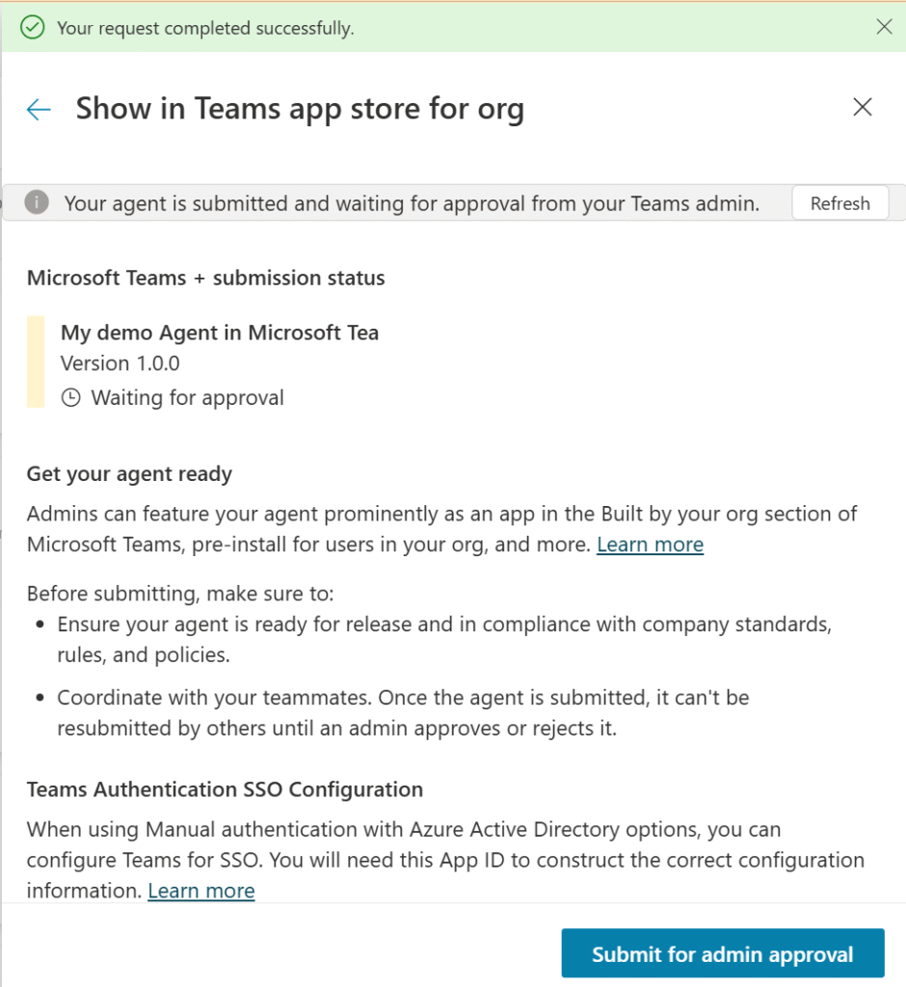The image size is (906, 987).
Task: Click the clock icon beside Waiting for approval
Action: coord(70,398)
